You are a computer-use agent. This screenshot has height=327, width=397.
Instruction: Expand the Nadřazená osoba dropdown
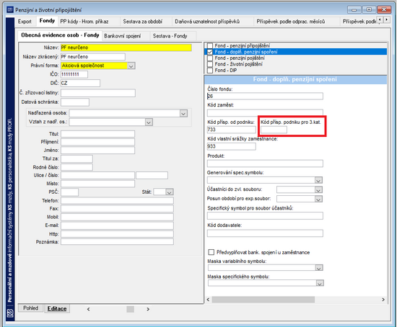(183, 113)
